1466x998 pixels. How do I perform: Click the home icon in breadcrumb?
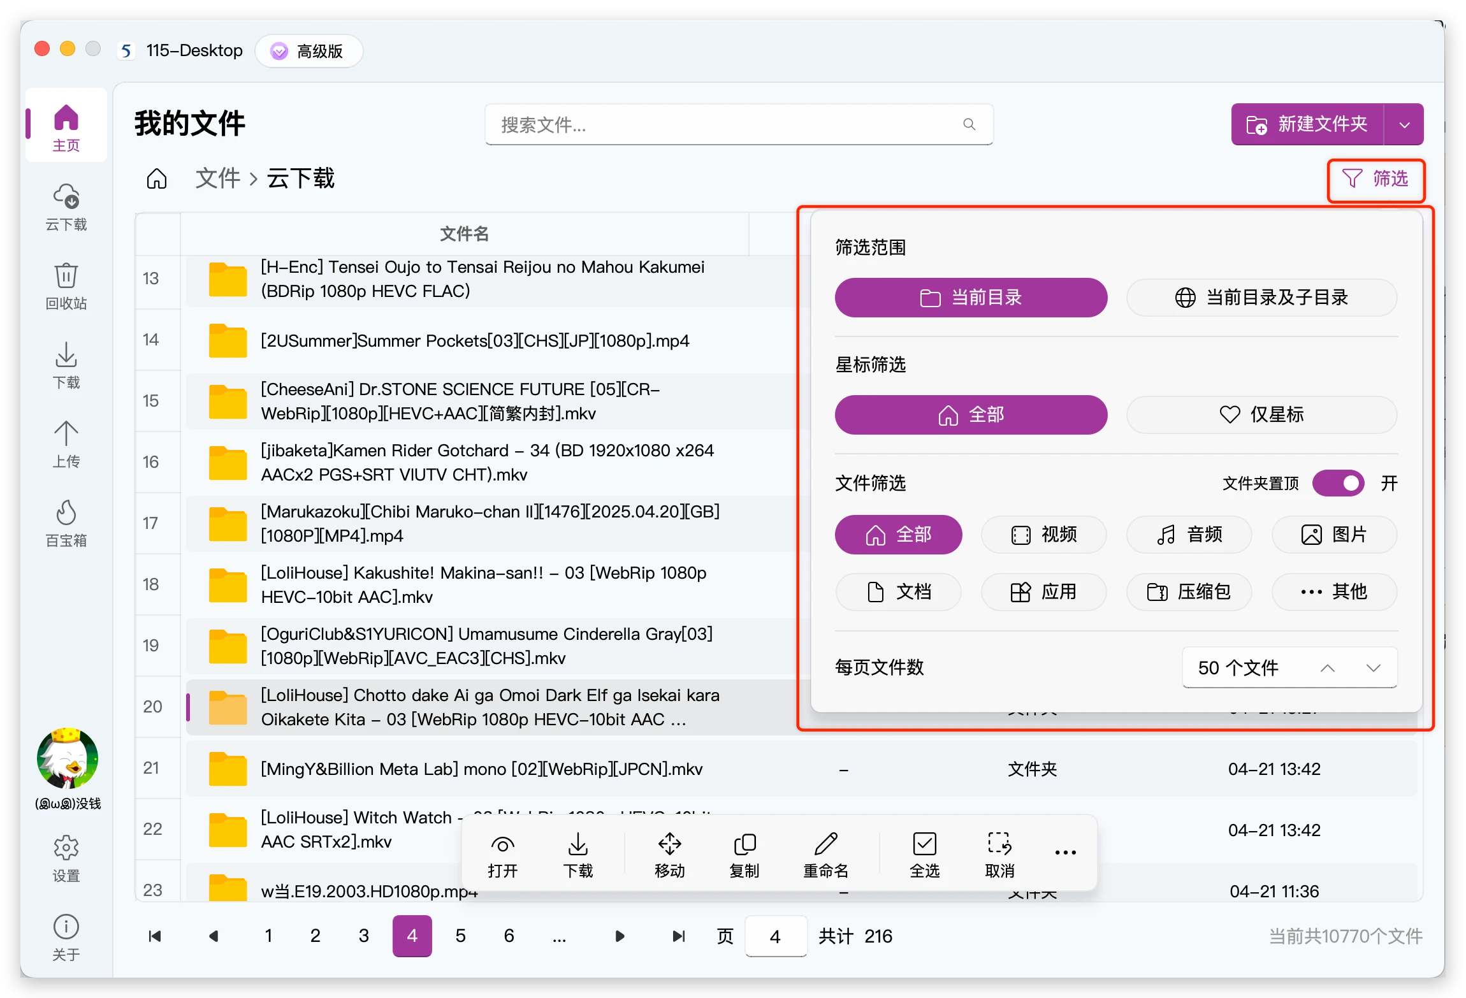pos(157,179)
